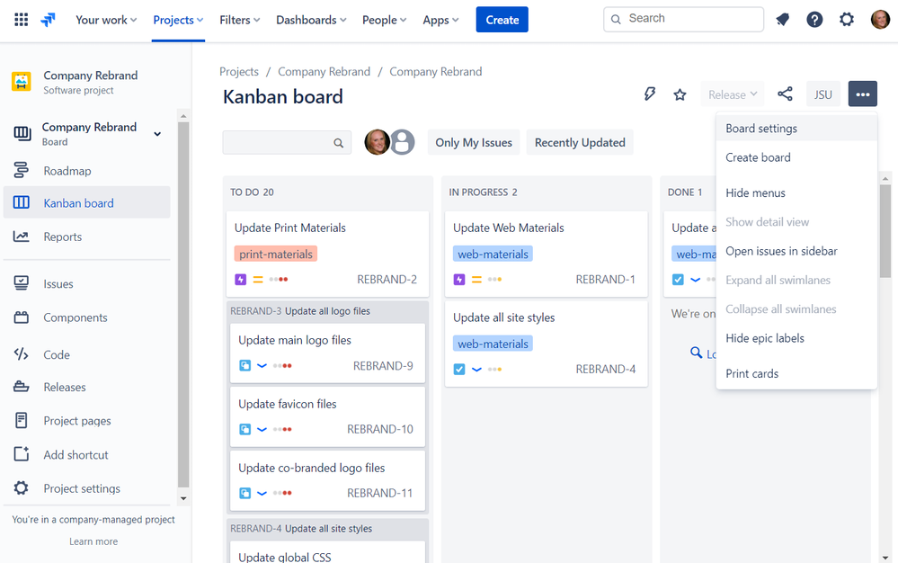Select Print cards from the menu
Image resolution: width=898 pixels, height=563 pixels.
pyautogui.click(x=796, y=373)
